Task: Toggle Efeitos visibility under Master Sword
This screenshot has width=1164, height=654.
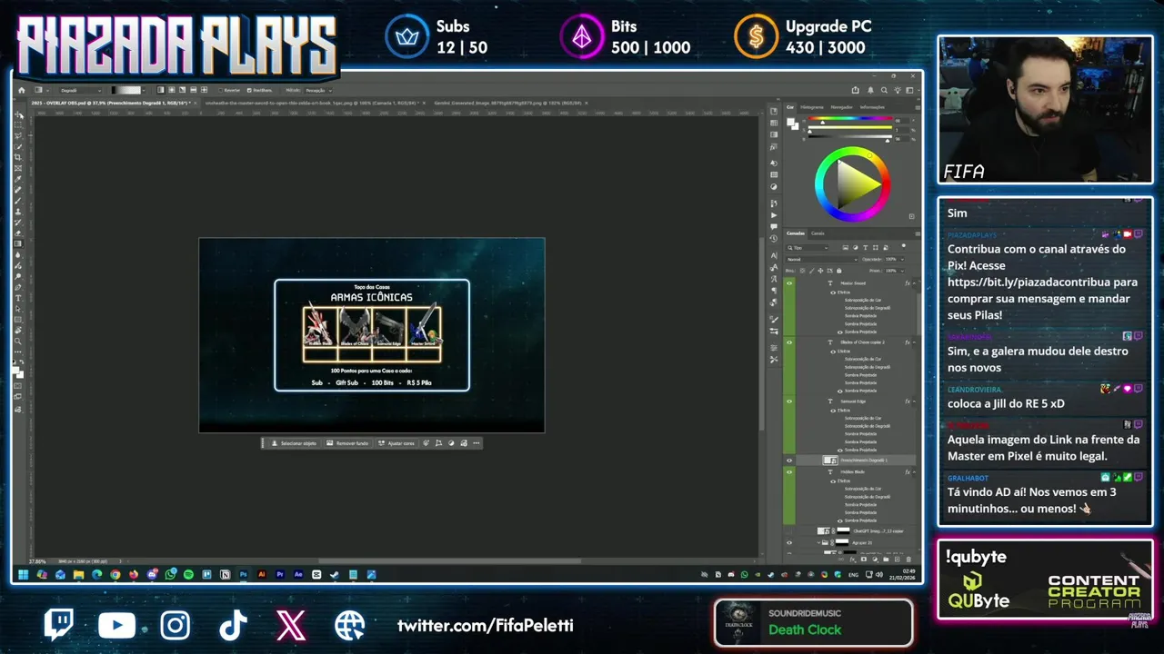Action: (x=833, y=292)
